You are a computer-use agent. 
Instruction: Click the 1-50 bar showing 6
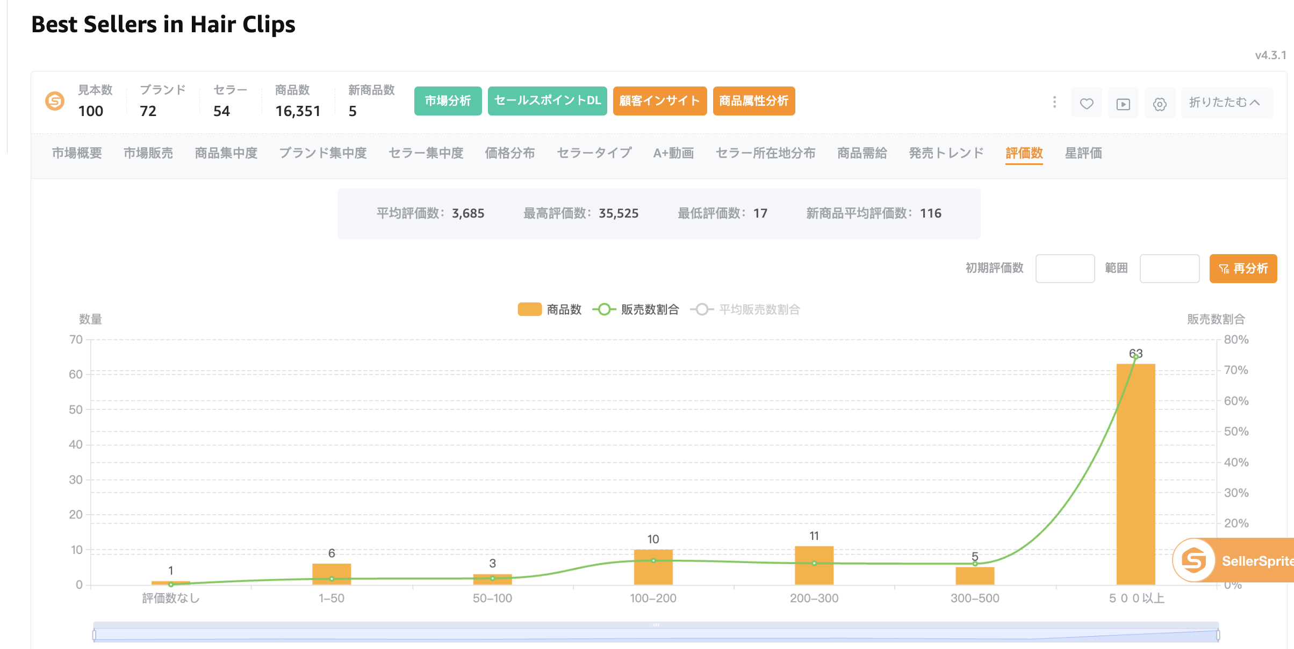point(332,574)
